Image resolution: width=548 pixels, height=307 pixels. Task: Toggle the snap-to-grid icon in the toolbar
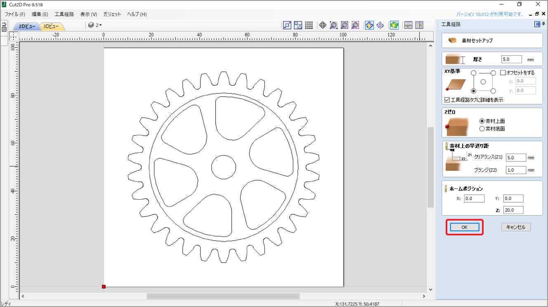coord(309,25)
